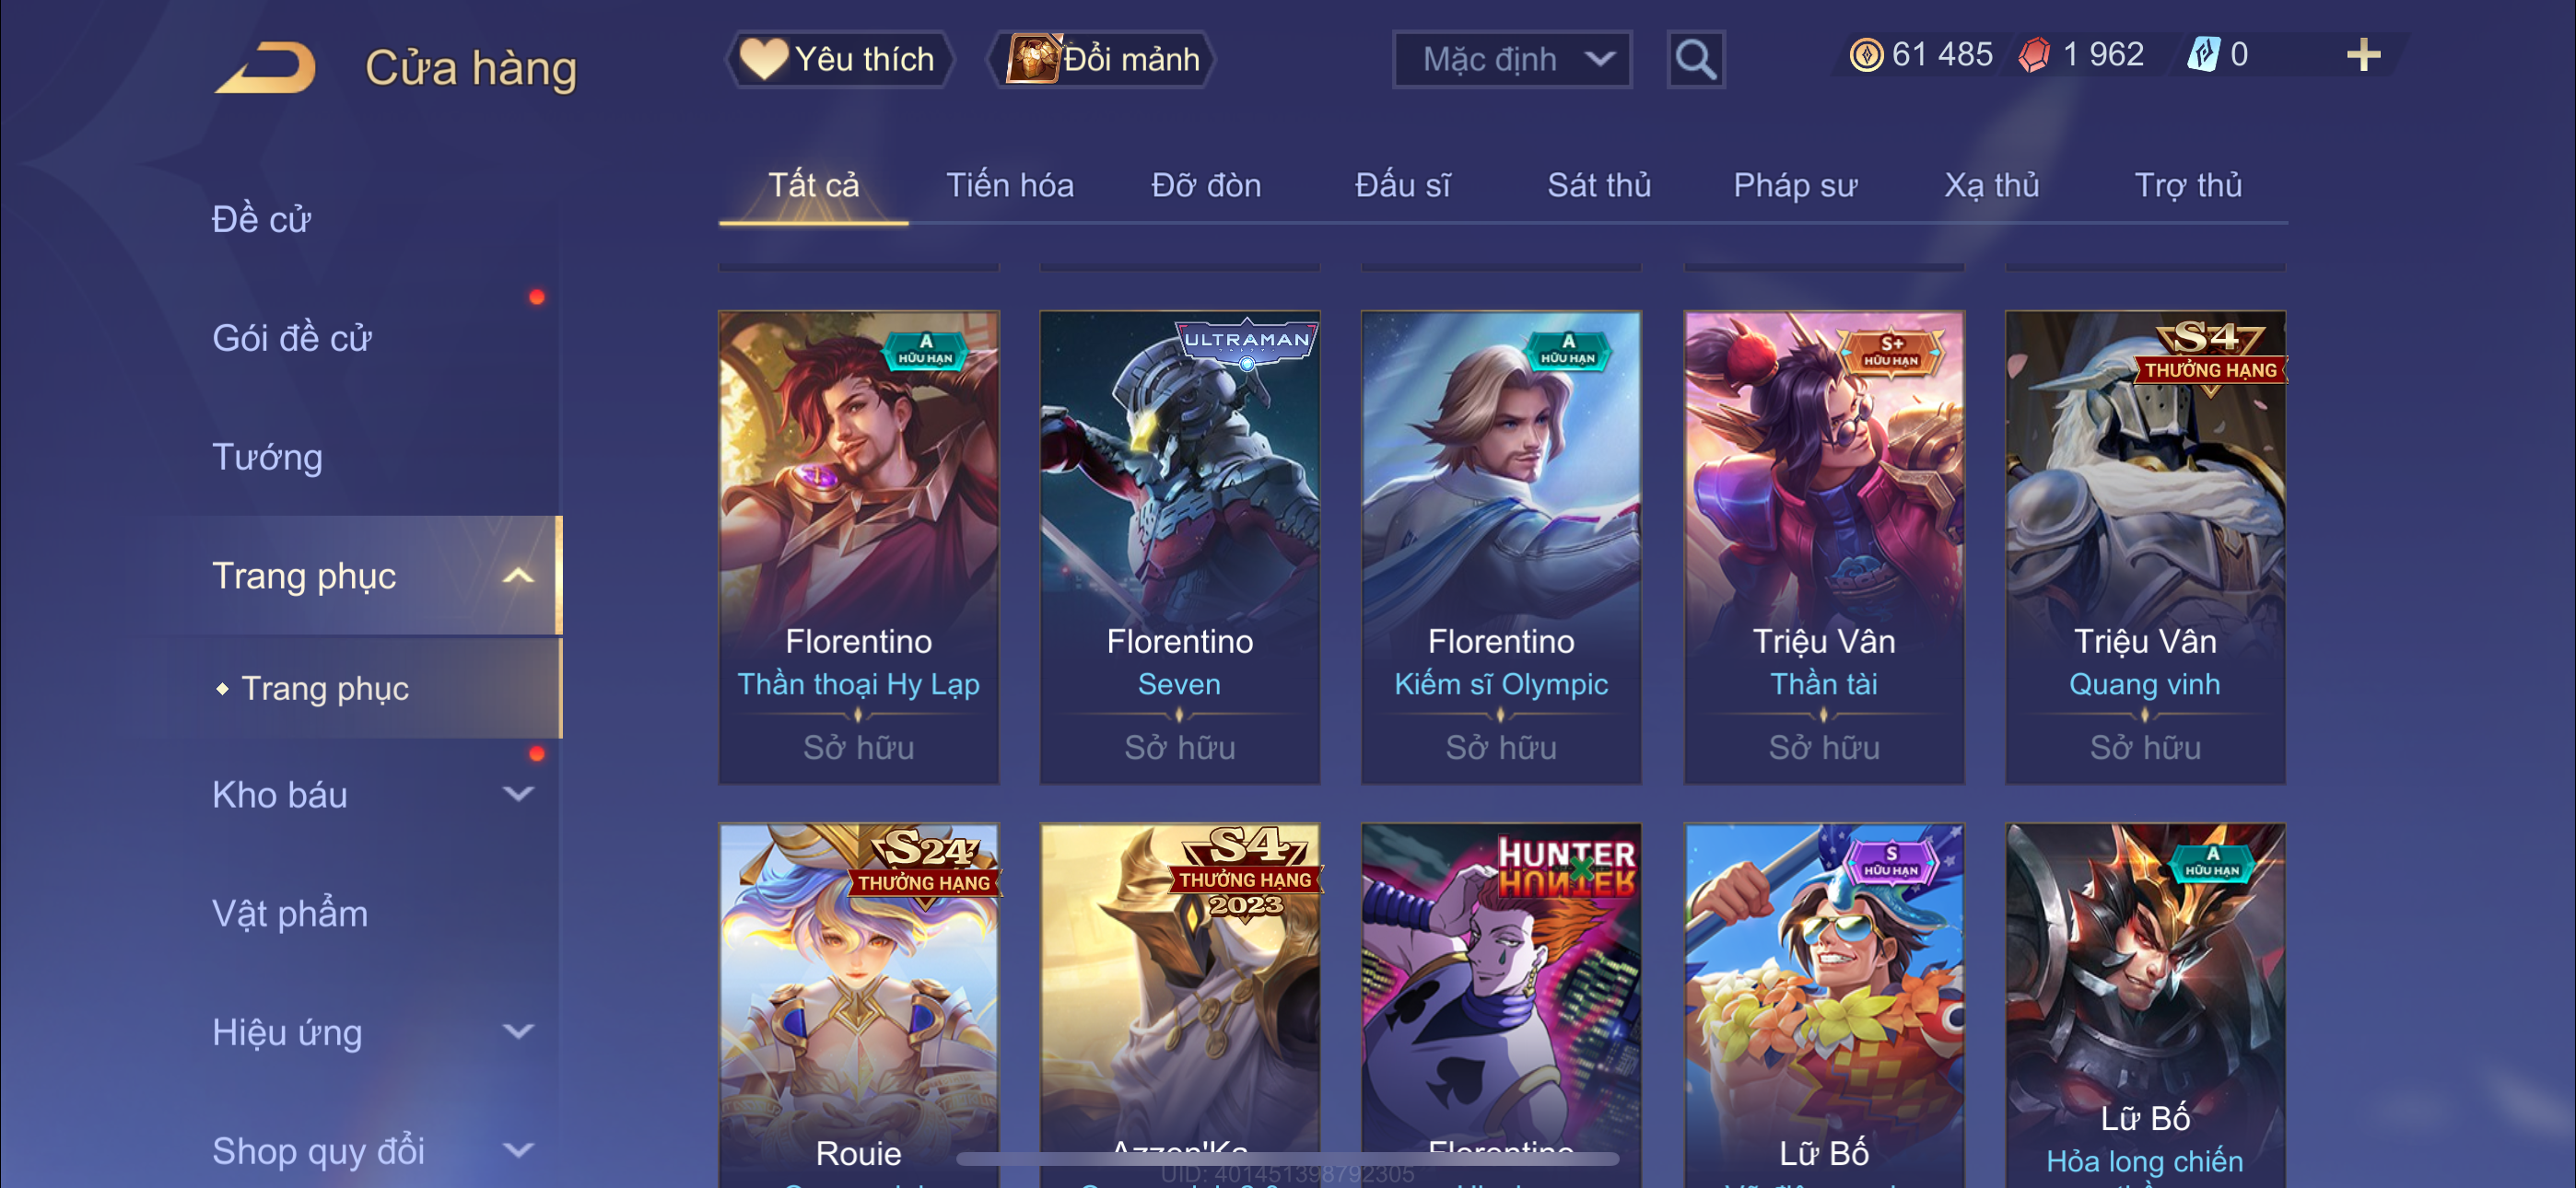The height and width of the screenshot is (1188, 2576).
Task: Switch to the Pháp sư tab
Action: click(x=1795, y=185)
